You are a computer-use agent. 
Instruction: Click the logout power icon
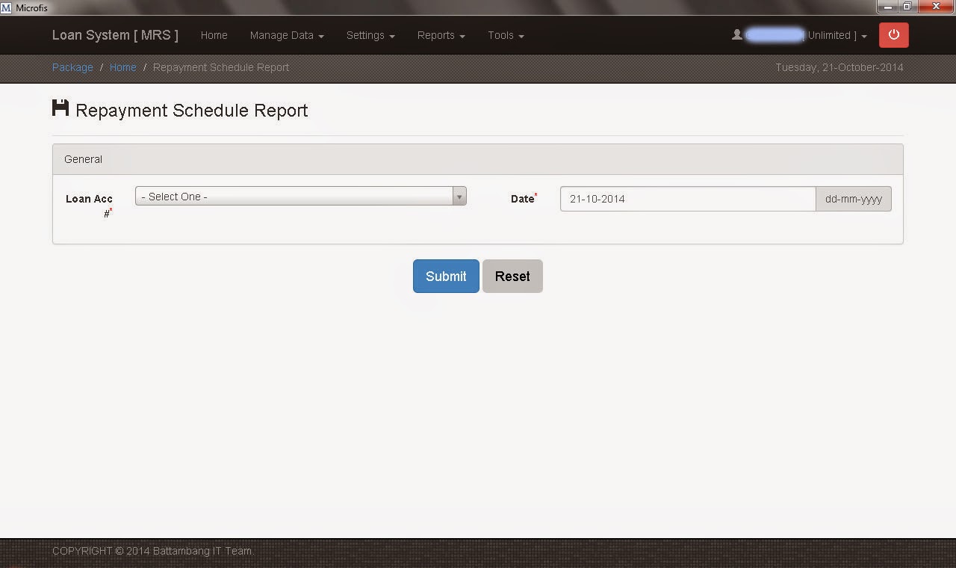coord(893,35)
